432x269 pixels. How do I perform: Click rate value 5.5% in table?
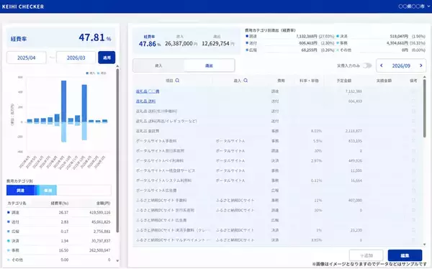tap(318, 141)
